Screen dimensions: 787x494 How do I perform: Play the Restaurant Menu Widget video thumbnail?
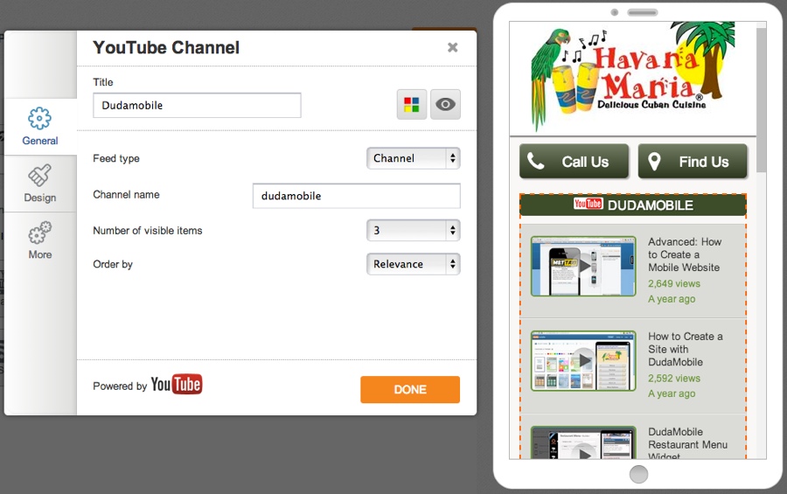pos(583,442)
